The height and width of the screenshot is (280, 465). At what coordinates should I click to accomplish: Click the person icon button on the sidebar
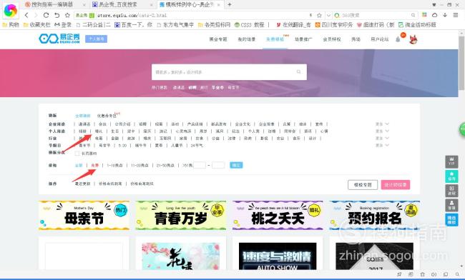[x=451, y=205]
